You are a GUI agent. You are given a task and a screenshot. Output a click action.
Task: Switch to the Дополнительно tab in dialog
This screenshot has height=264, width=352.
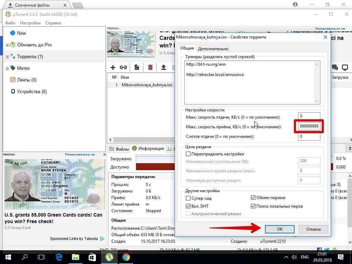coord(213,49)
